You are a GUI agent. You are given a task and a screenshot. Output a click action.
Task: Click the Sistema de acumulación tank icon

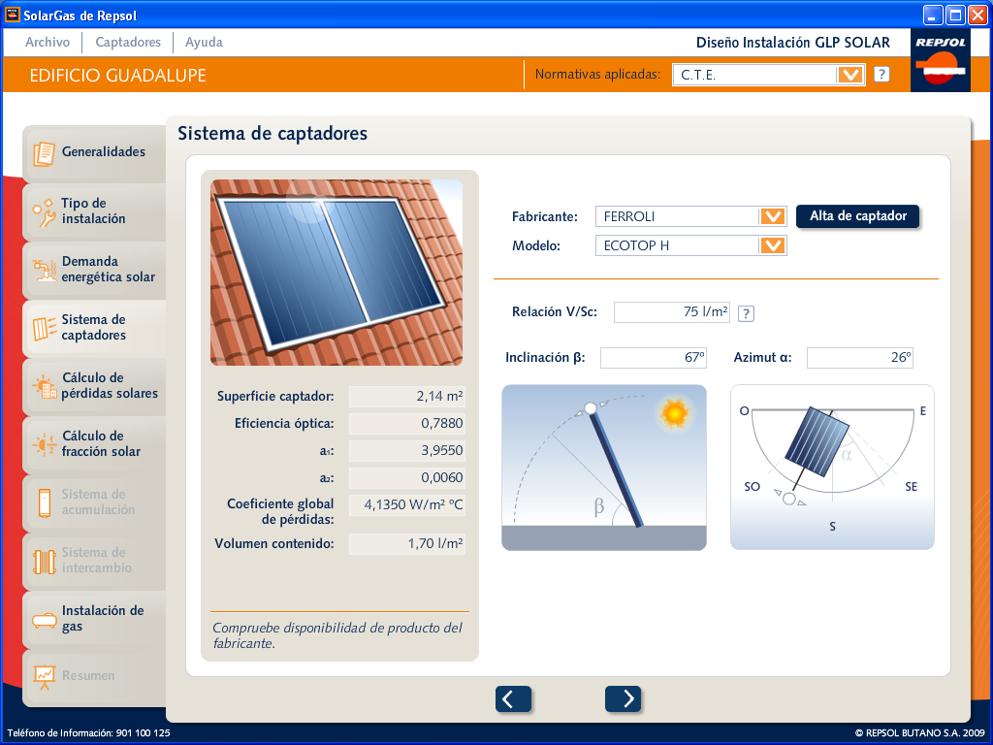tap(45, 503)
